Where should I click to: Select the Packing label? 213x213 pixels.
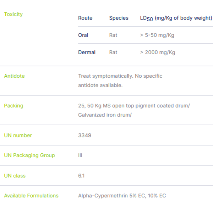[13, 106]
